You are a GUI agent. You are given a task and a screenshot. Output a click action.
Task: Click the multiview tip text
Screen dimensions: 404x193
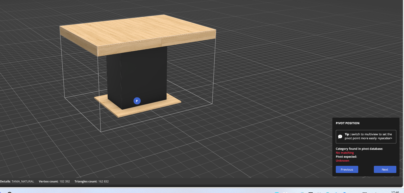(368, 136)
